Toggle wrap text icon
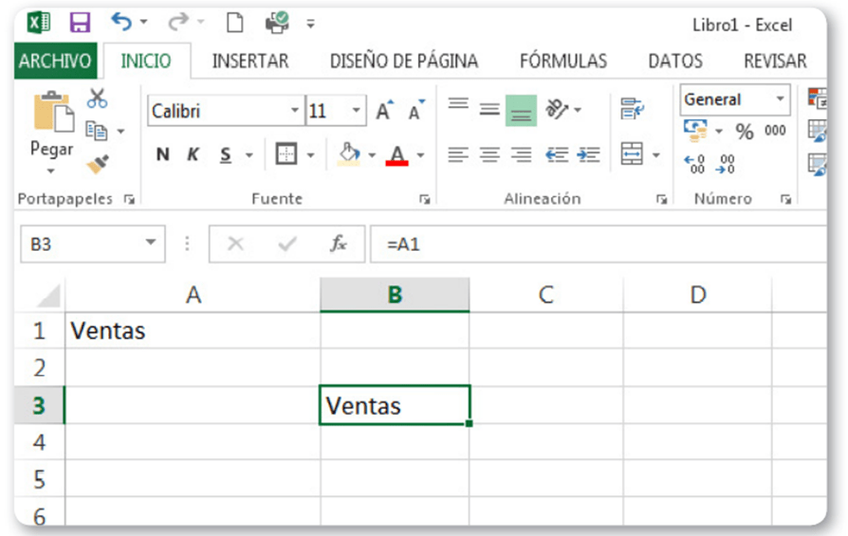The height and width of the screenshot is (536, 848). 633,109
